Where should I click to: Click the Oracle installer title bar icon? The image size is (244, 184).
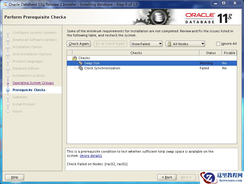(5, 4)
